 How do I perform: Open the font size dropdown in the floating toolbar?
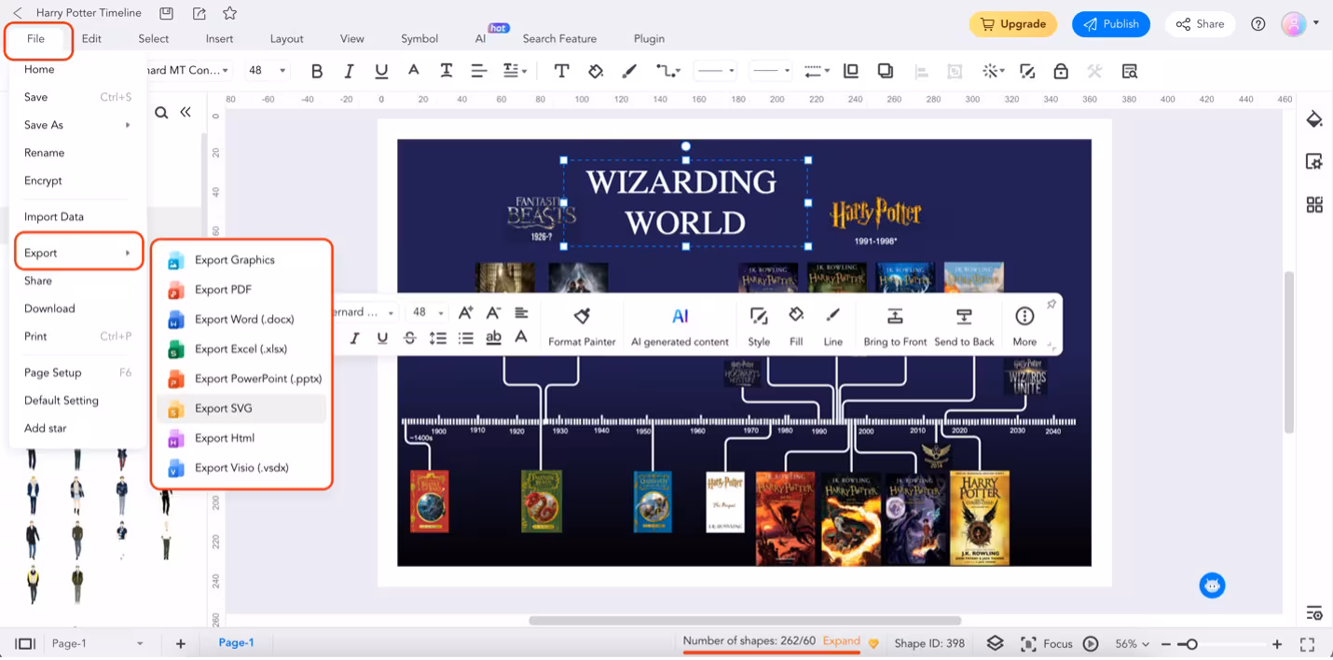pyautogui.click(x=429, y=312)
